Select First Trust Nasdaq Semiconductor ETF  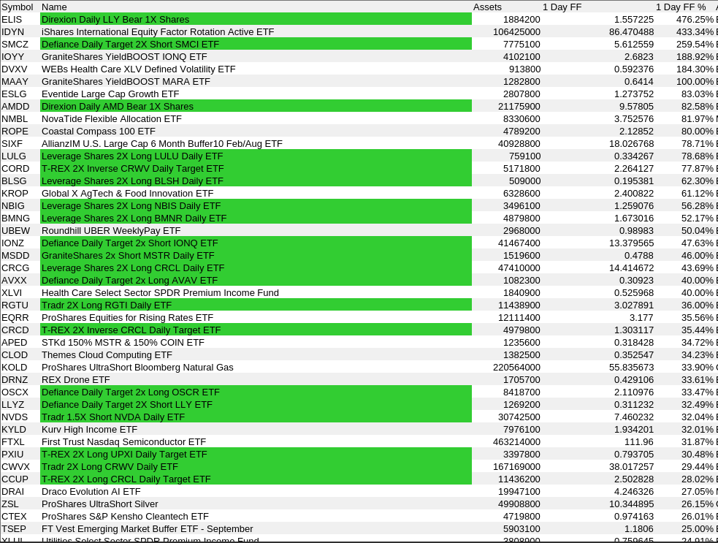point(123,441)
